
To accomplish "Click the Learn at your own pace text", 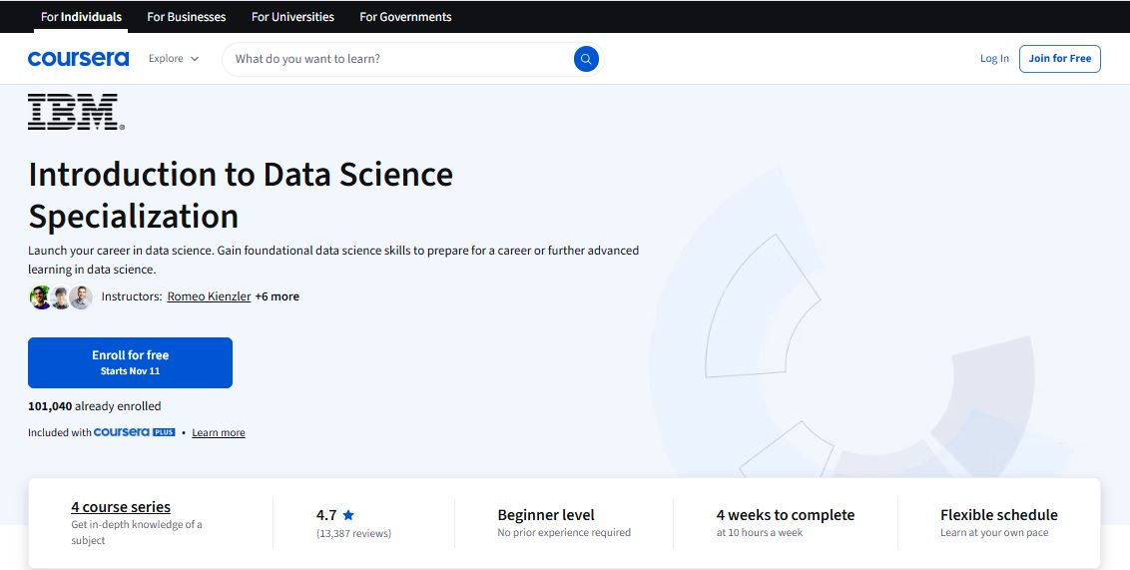I will (x=994, y=532).
